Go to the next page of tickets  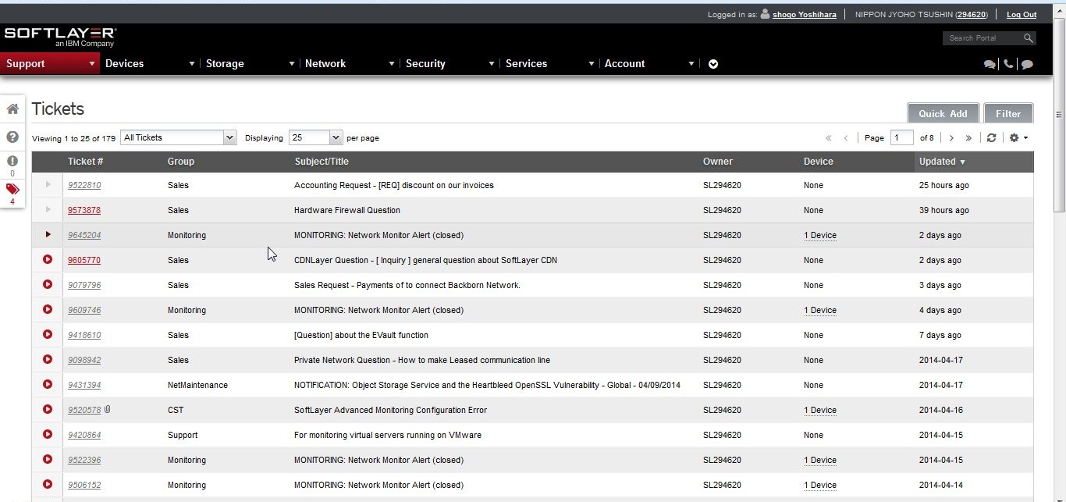tap(951, 138)
